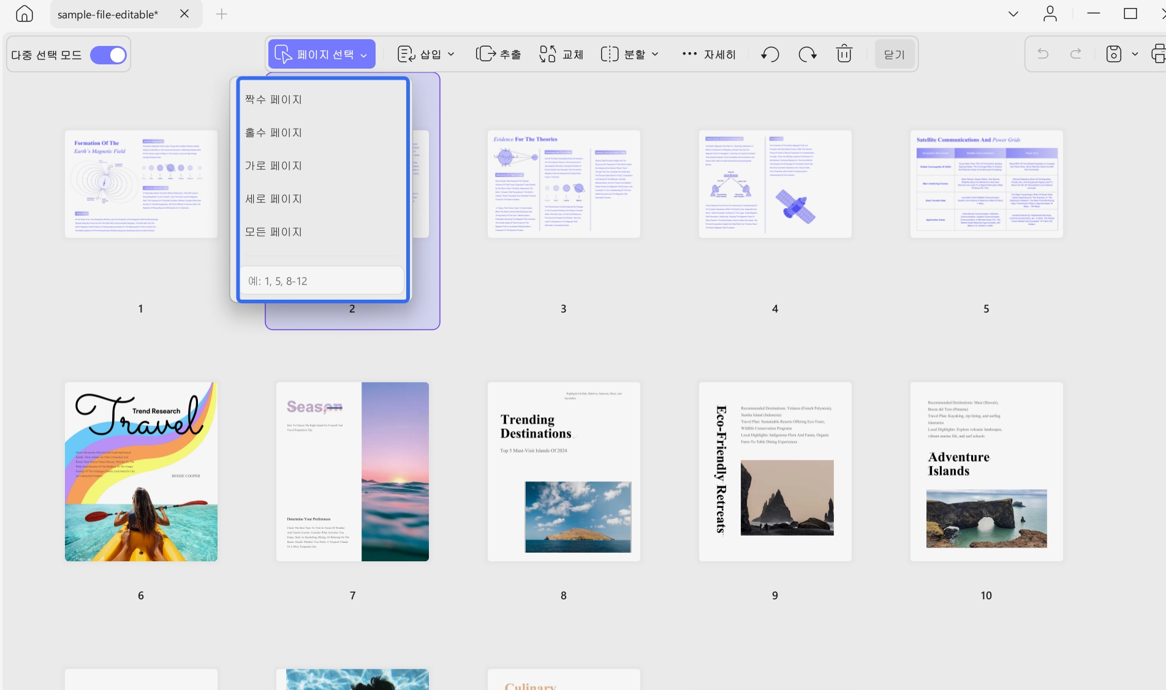Viewport: 1166px width, 690px height.
Task: Open the 자세히 more options
Action: tap(709, 55)
